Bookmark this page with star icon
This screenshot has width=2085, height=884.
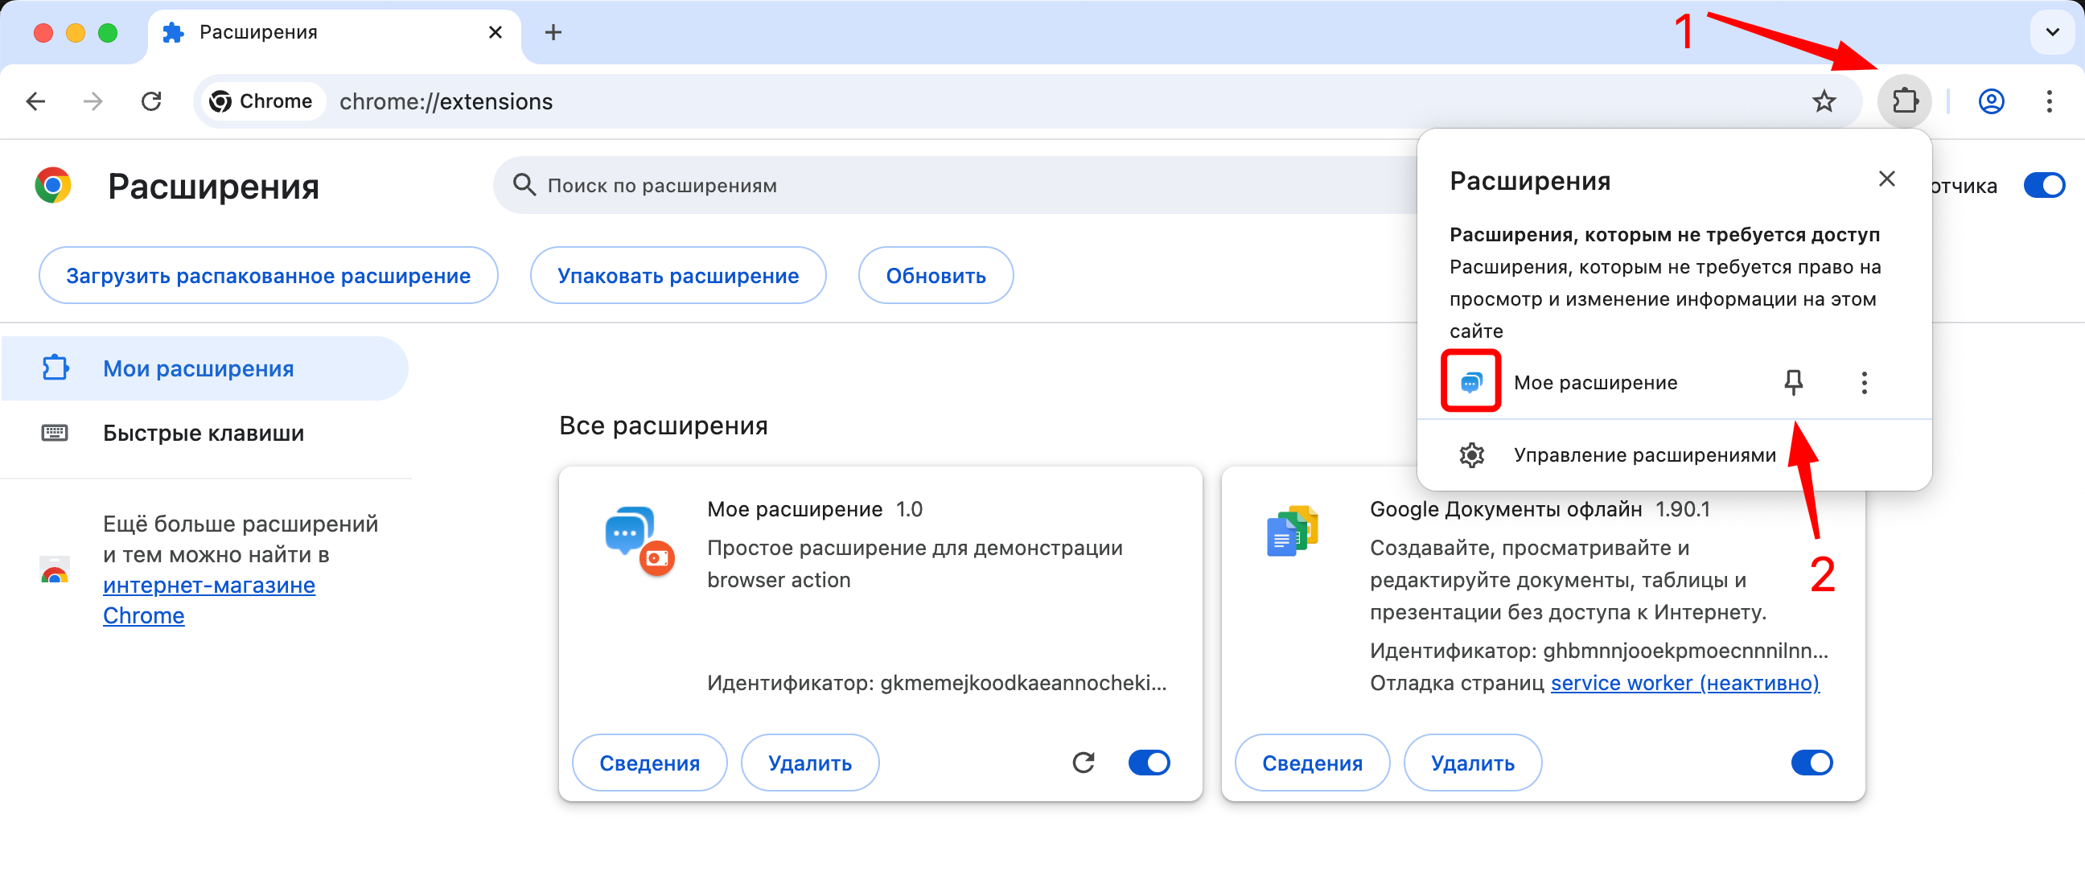[x=1823, y=101]
